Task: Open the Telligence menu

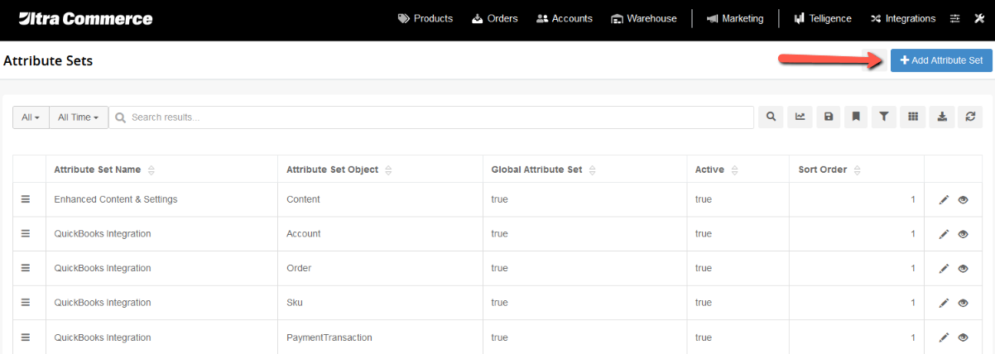Action: [823, 18]
